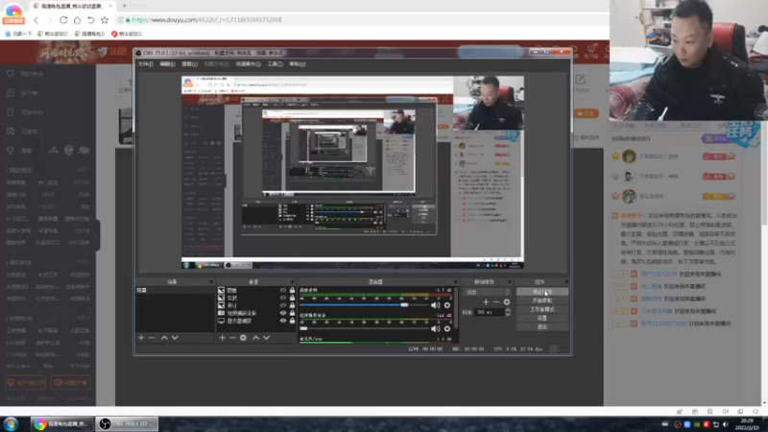Screen dimensions: 768x432
Task: Move selected source up in Sources panel
Action: (255, 338)
